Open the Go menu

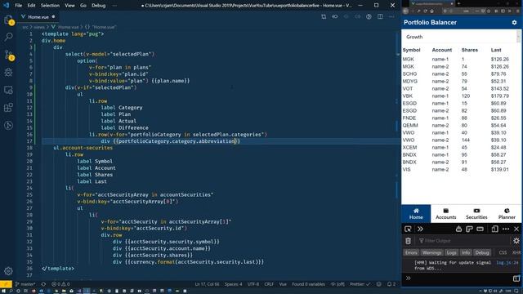83,6
